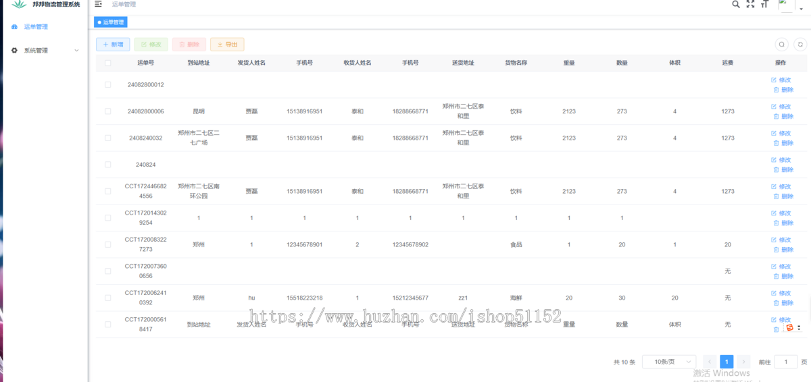Delete waybill CCT1720062410392 via 删除 link

coord(783,303)
